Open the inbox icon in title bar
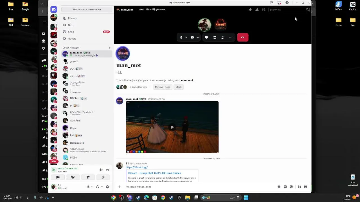This screenshot has height=202, width=360. click(x=279, y=3)
